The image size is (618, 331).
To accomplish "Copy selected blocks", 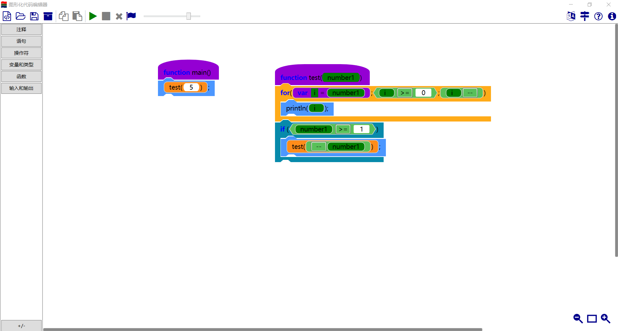I will click(64, 16).
